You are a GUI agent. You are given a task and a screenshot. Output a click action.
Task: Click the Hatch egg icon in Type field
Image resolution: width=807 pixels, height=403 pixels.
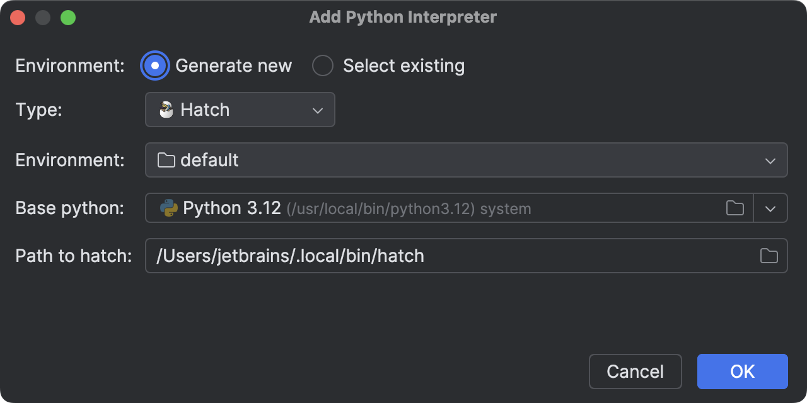pyautogui.click(x=166, y=110)
